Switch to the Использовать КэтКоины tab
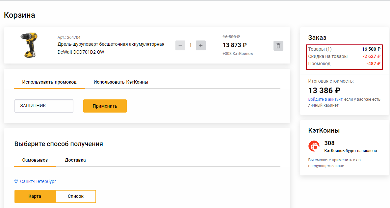 point(121,82)
